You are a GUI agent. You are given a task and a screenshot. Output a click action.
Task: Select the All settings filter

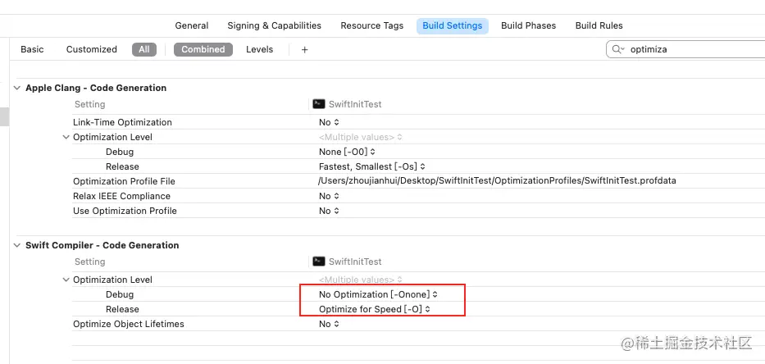coord(143,49)
